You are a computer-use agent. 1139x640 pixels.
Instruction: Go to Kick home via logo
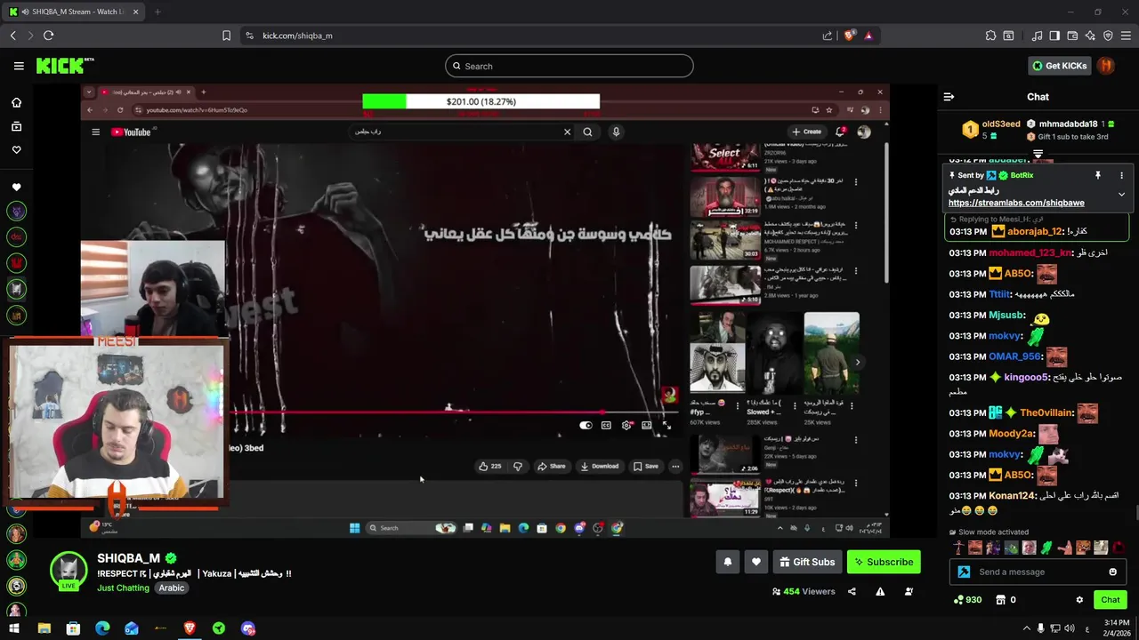[64, 66]
